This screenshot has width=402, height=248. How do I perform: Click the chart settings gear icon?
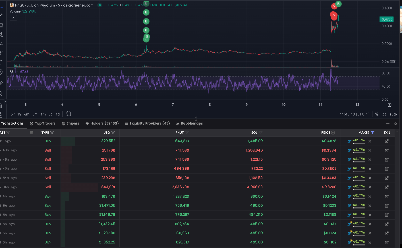point(389,105)
